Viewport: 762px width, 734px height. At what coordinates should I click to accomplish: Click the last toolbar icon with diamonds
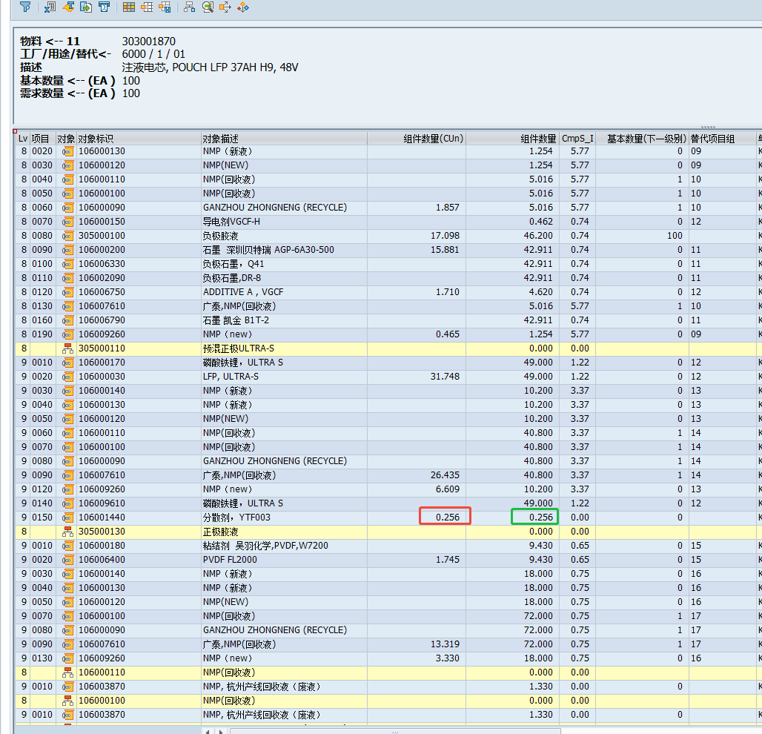[243, 7]
